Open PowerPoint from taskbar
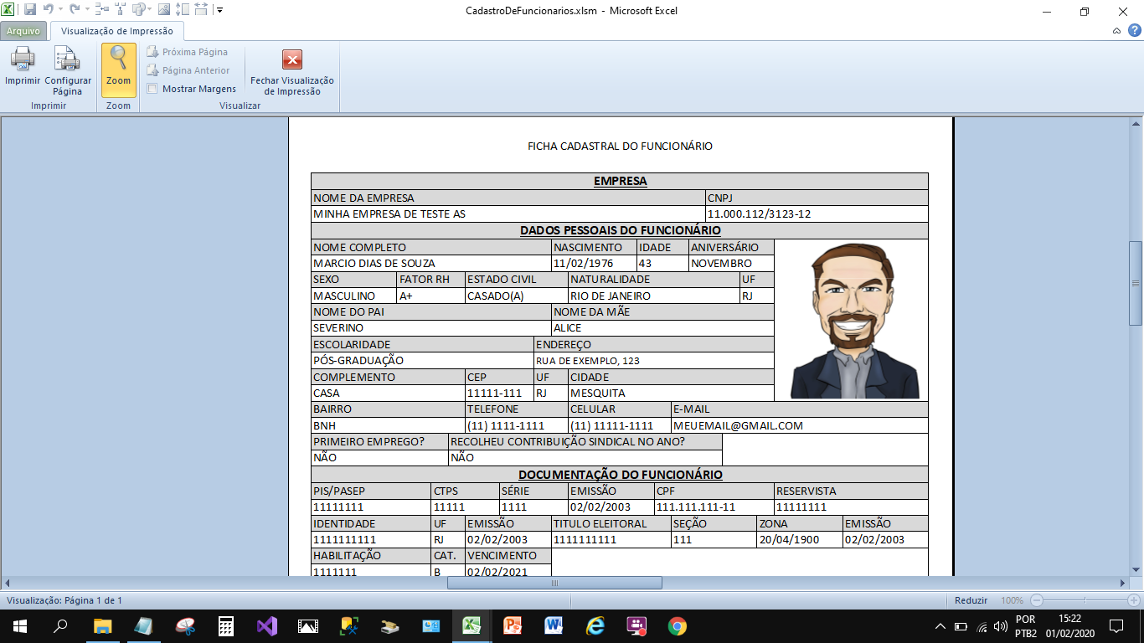Image resolution: width=1144 pixels, height=643 pixels. 513,626
